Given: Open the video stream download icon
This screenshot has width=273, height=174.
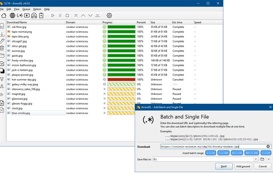Looking at the screenshot, I should (x=27, y=15).
